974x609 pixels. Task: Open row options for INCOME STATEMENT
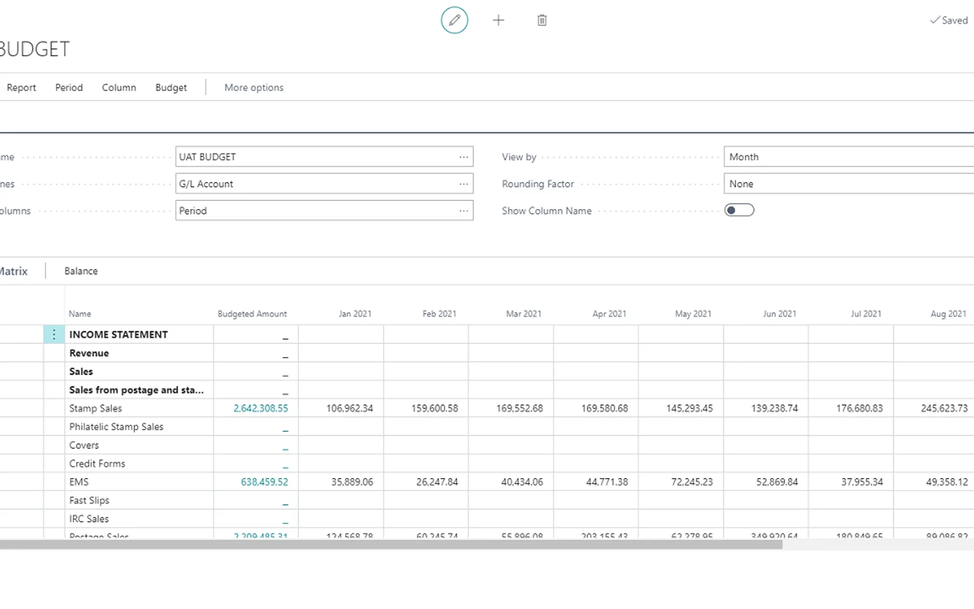pos(54,334)
